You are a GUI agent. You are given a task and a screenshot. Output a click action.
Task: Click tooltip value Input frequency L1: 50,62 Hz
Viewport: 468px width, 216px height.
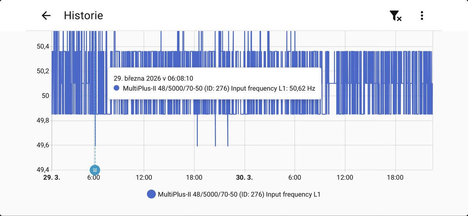(x=273, y=88)
